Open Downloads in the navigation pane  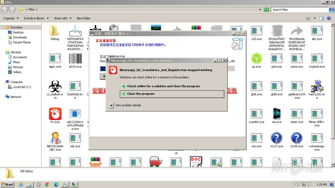(x=20, y=37)
